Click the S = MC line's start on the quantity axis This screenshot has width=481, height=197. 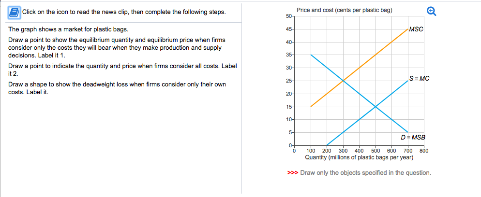[327, 144]
